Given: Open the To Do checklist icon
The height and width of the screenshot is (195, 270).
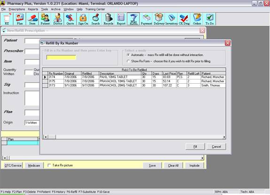Looking at the screenshot, I should pos(209,19).
